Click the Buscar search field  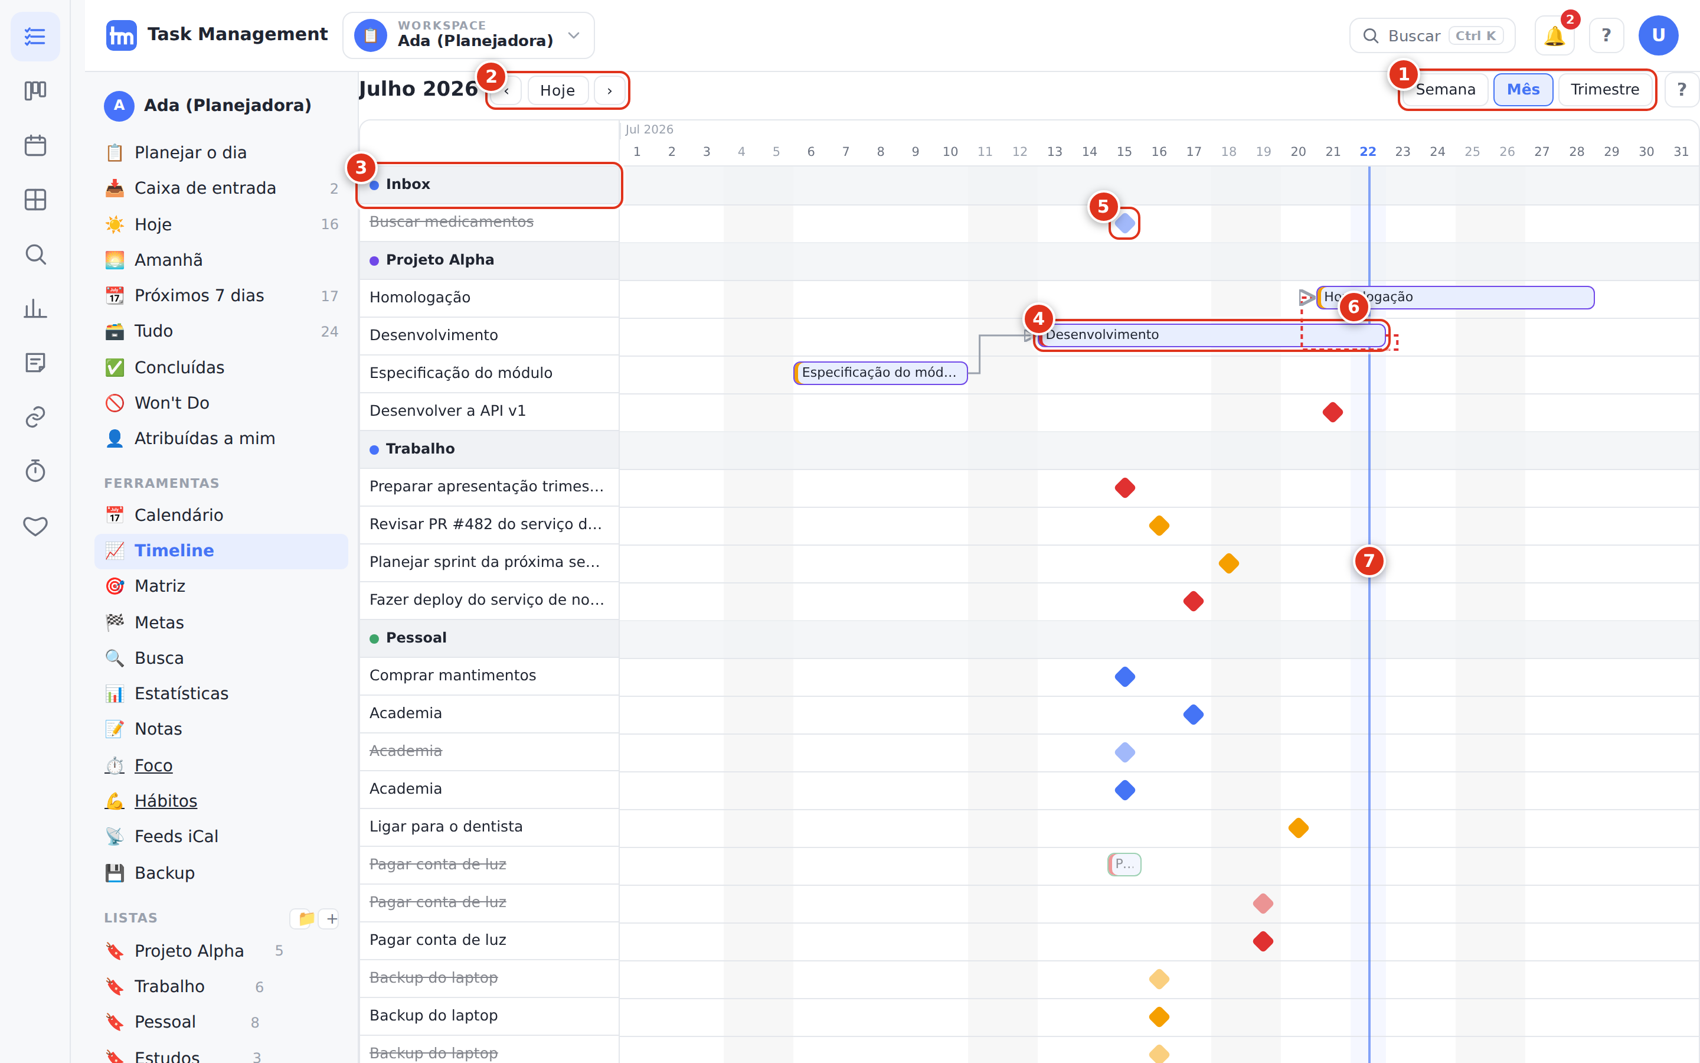click(x=1431, y=36)
